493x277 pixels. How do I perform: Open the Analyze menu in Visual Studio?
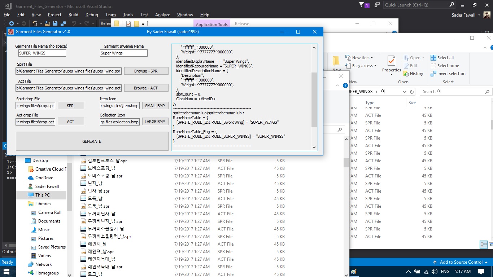162,15
